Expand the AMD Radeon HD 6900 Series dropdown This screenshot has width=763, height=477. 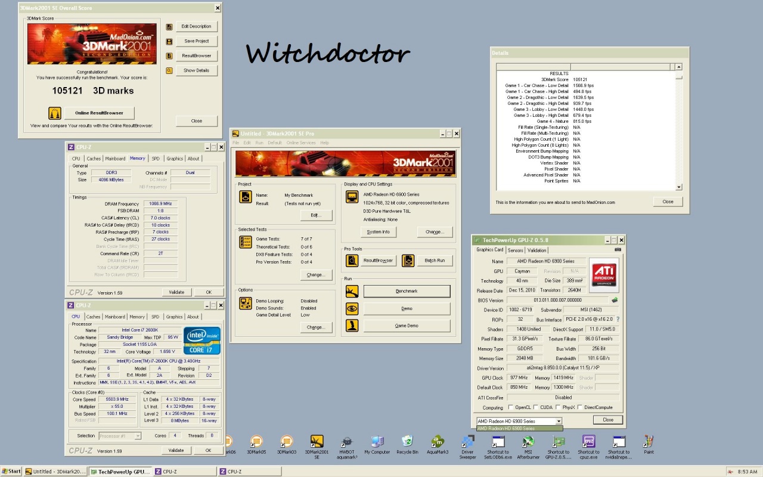coord(559,421)
